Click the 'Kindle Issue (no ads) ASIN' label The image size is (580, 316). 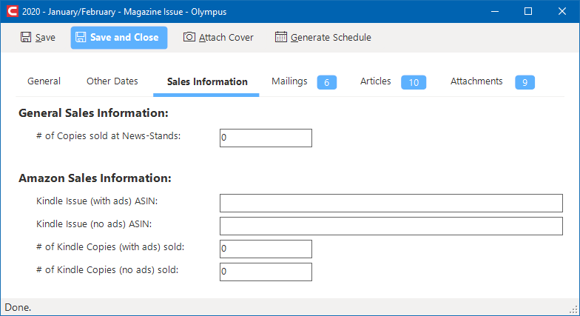pyautogui.click(x=94, y=224)
